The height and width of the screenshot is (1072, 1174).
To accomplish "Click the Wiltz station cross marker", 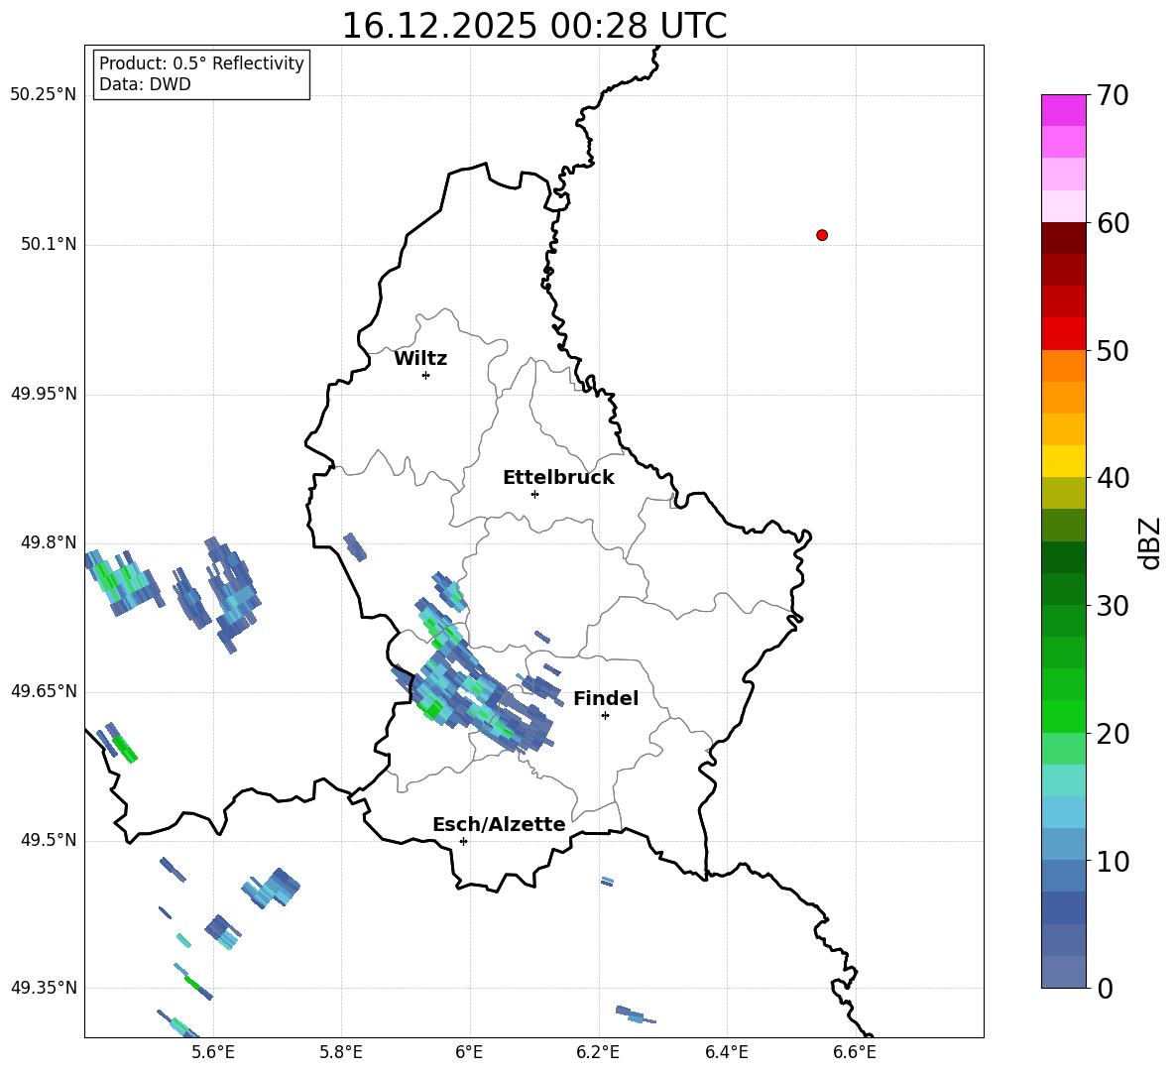I will tap(426, 375).
